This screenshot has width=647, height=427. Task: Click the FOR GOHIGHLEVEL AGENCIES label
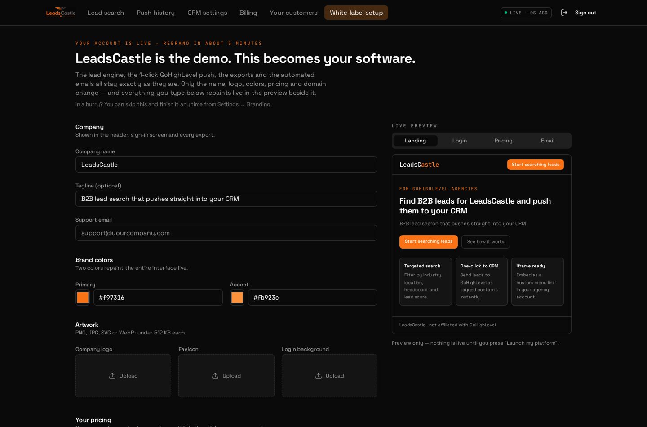pyautogui.click(x=438, y=189)
